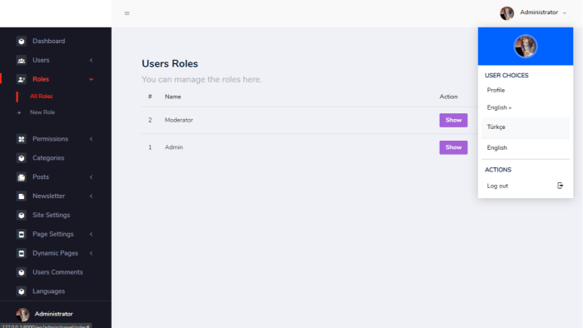Expand the Dynamic Pages submenu chevron

(91, 253)
